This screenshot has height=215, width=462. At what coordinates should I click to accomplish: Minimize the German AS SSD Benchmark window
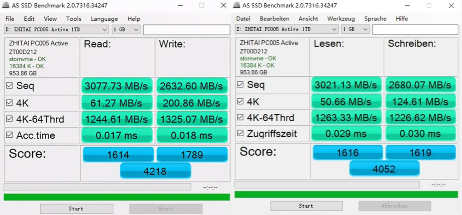click(407, 5)
